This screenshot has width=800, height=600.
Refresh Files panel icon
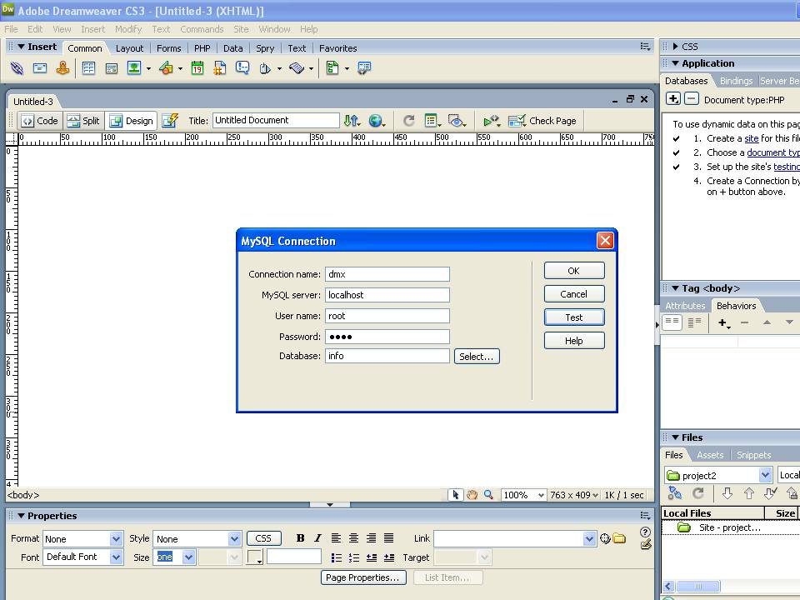[x=698, y=493]
